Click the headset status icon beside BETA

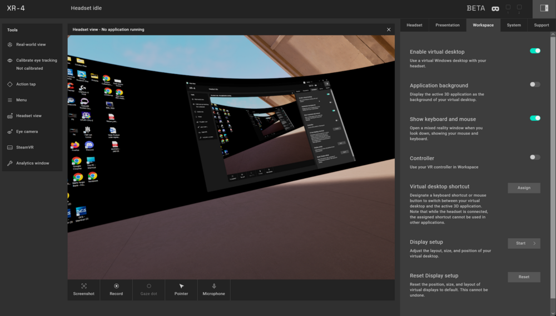495,9
